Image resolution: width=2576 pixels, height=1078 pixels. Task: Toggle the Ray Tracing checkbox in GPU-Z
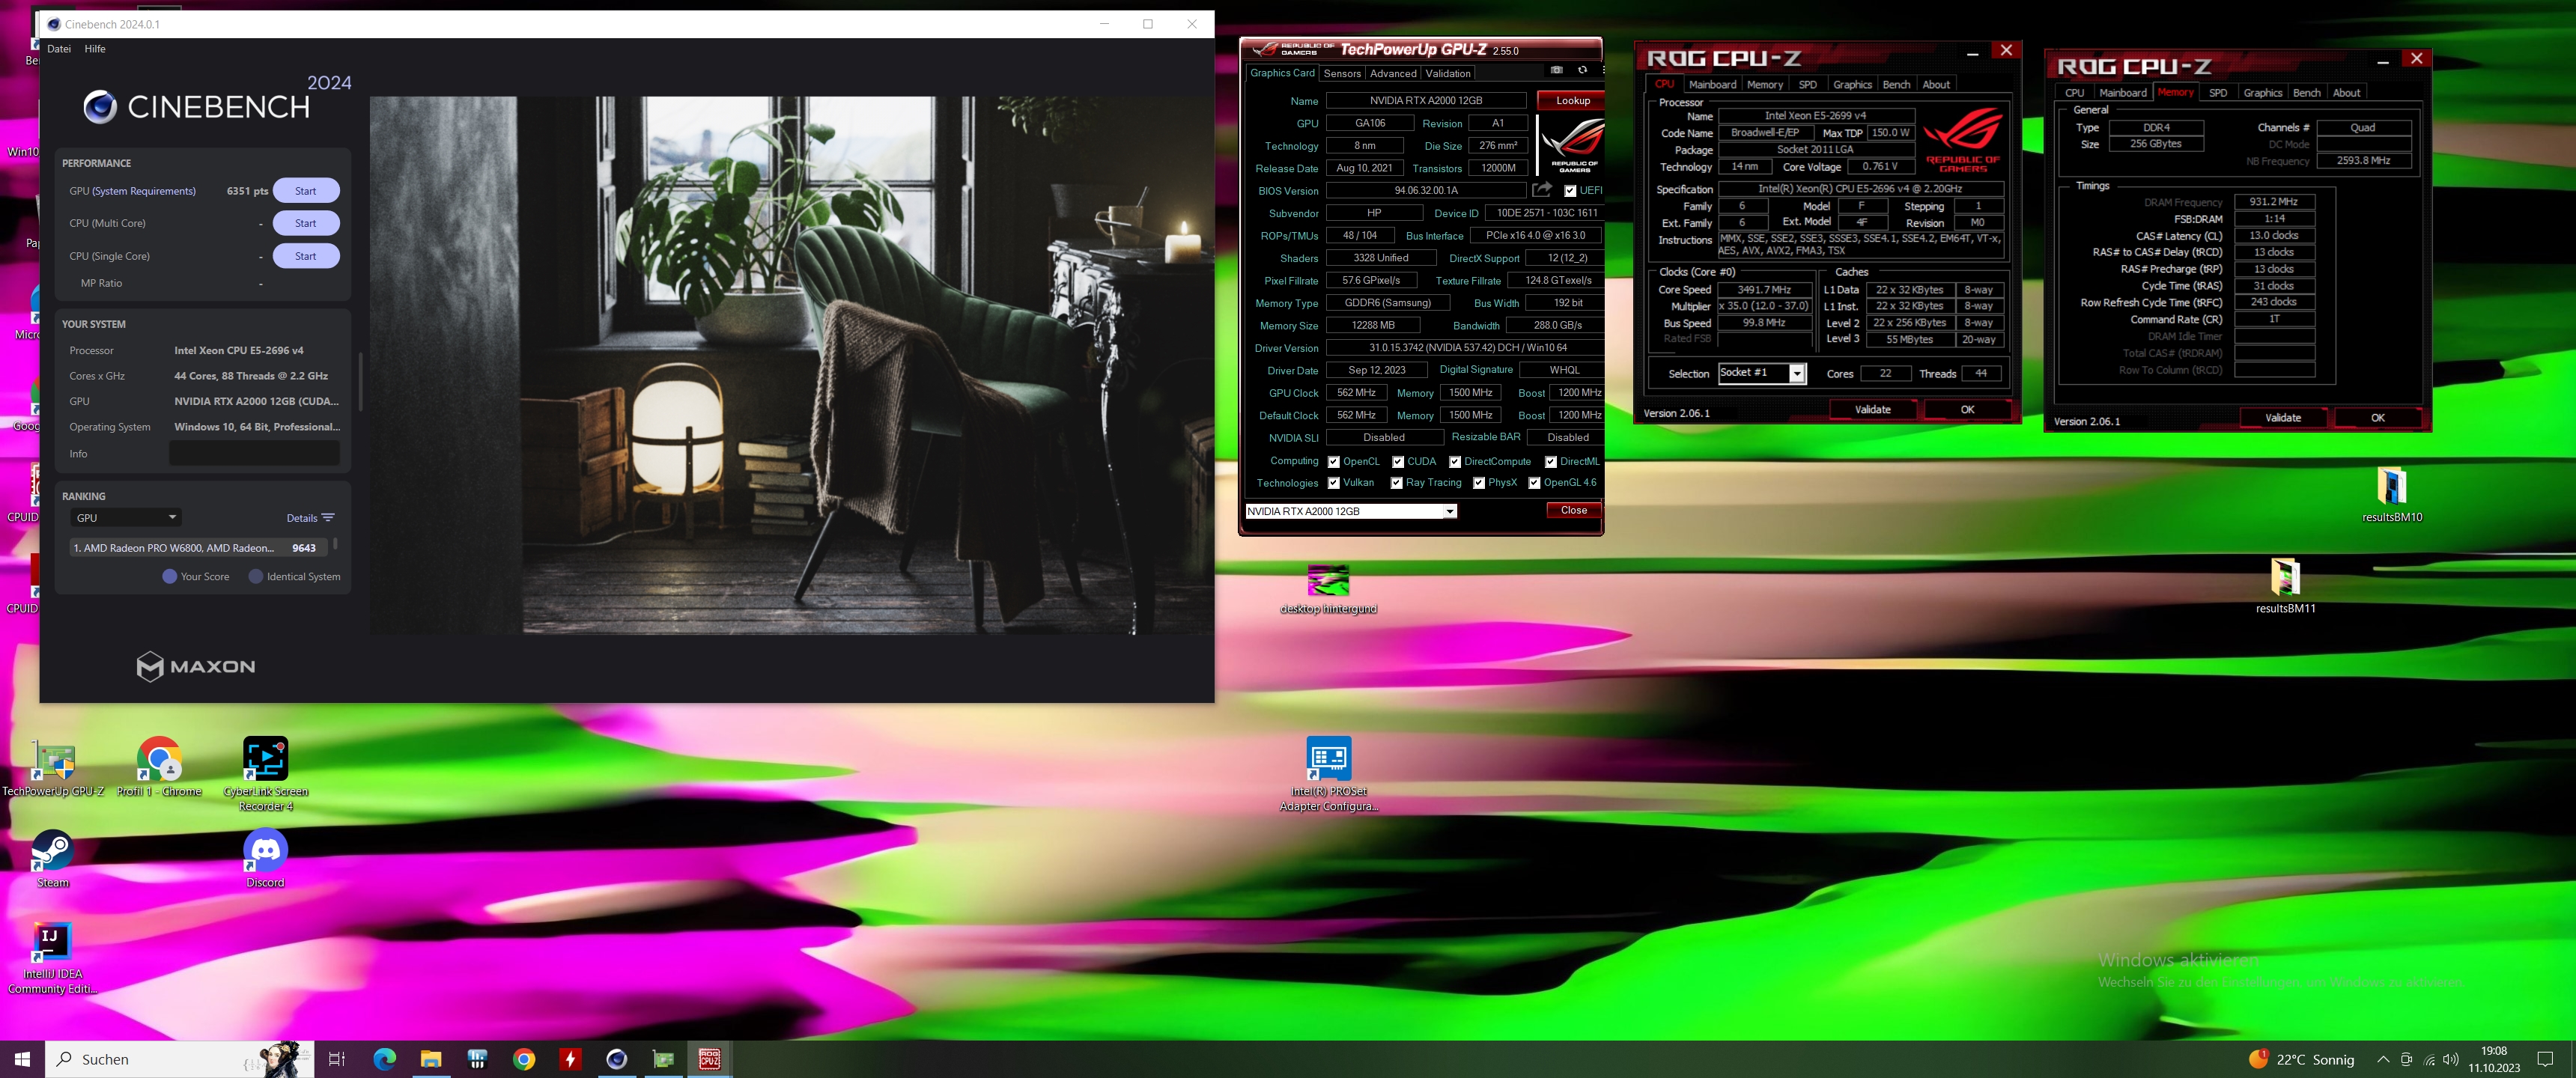tap(1396, 483)
